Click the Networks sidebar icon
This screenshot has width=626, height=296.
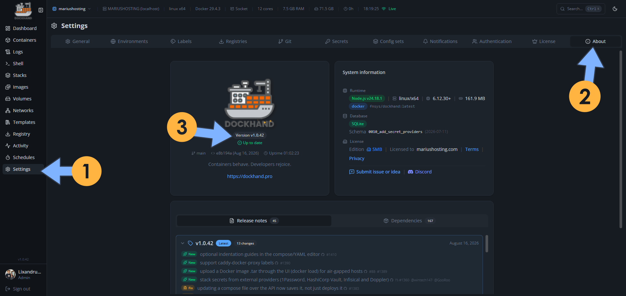(8, 111)
